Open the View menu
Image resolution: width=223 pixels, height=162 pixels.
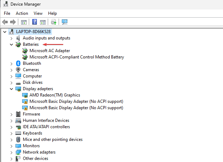click(x=38, y=13)
